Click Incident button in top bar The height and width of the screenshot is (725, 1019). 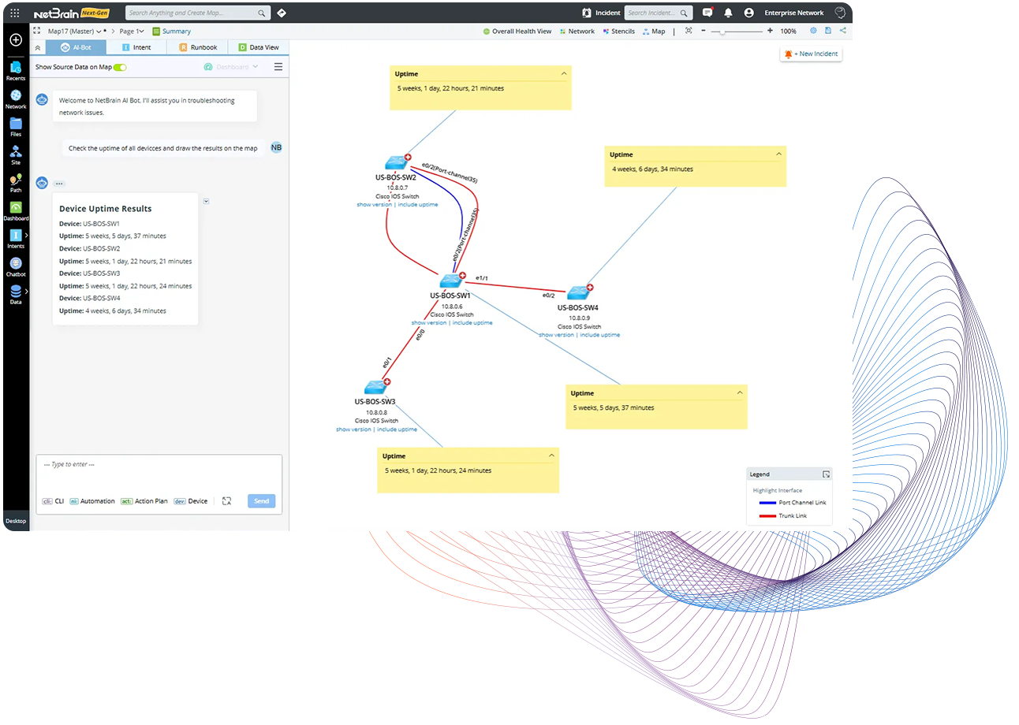pyautogui.click(x=601, y=13)
